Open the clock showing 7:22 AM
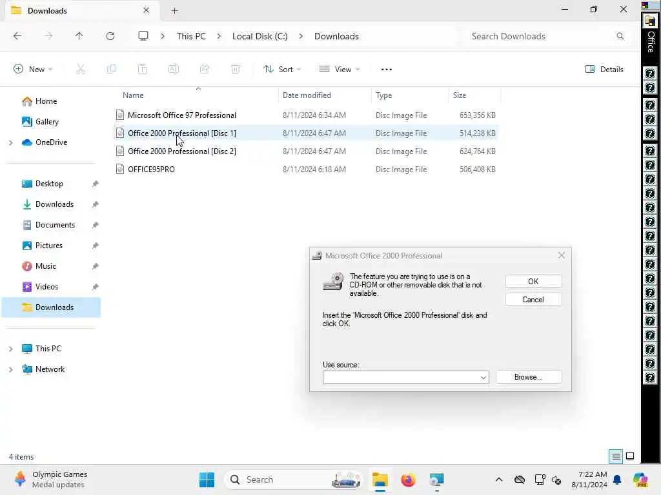 (x=589, y=480)
